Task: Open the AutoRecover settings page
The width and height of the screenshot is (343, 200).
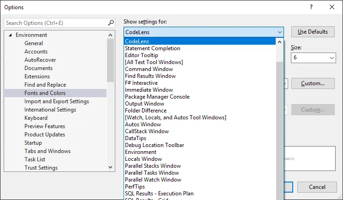Action: [x=40, y=60]
